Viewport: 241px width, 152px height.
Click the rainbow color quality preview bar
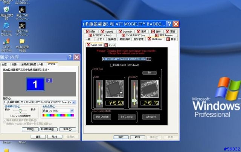pyautogui.click(x=58, y=115)
